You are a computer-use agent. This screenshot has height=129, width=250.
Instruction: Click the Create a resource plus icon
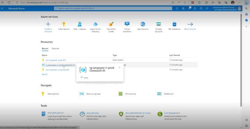48,24
